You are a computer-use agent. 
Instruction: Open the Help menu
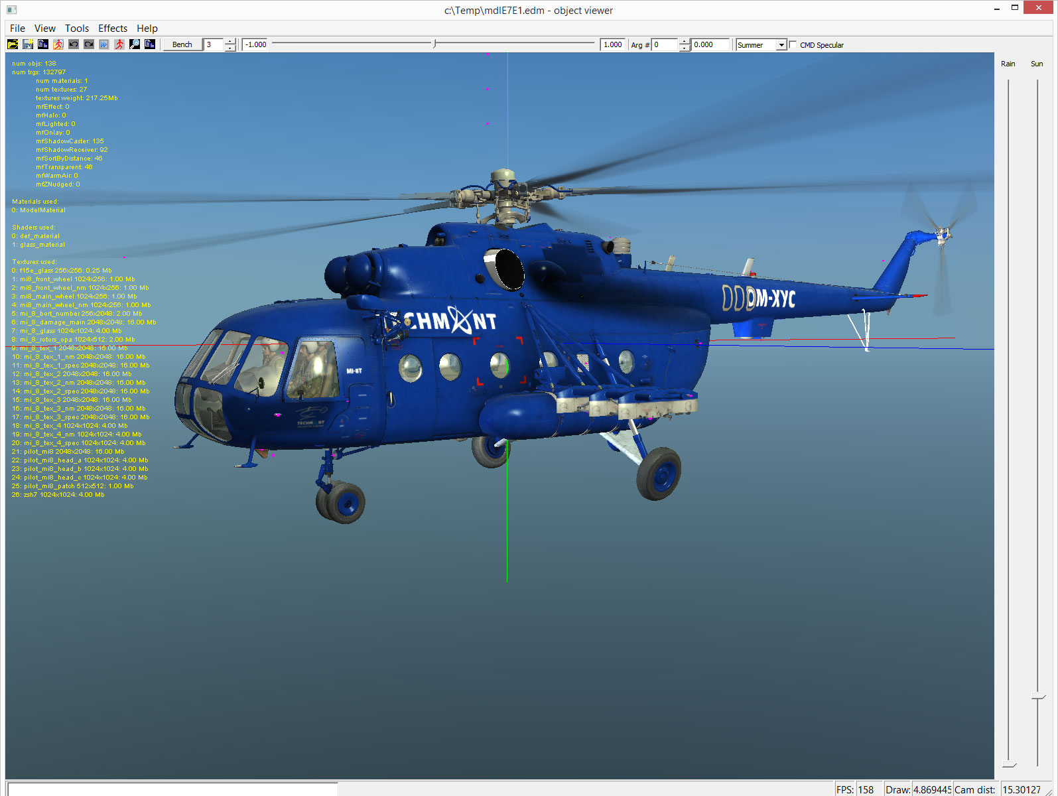pyautogui.click(x=147, y=29)
